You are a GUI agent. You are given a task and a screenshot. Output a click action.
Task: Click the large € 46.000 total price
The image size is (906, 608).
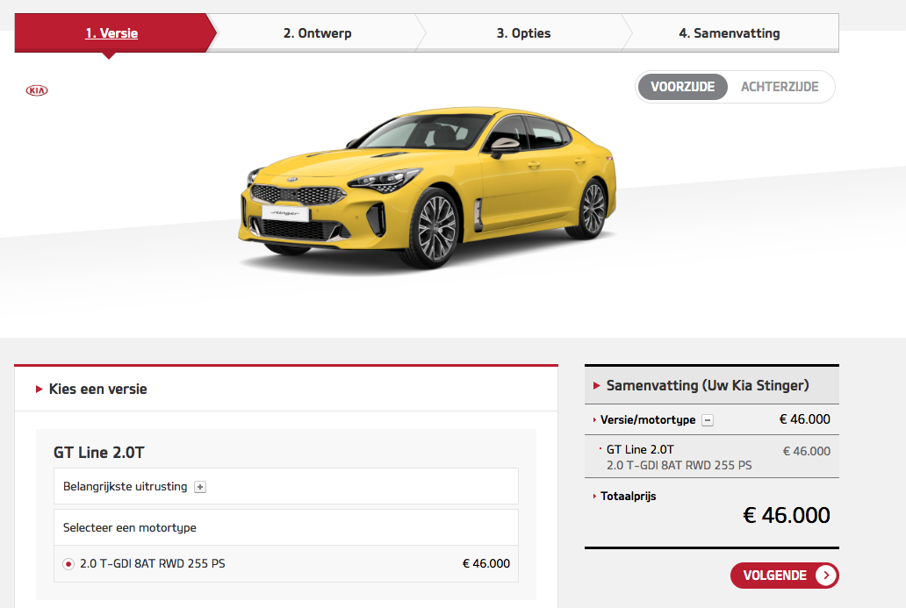787,515
